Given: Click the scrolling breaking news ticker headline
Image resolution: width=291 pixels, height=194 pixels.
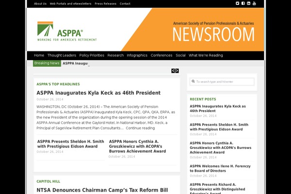Looking at the screenshot, I should 75,64.
